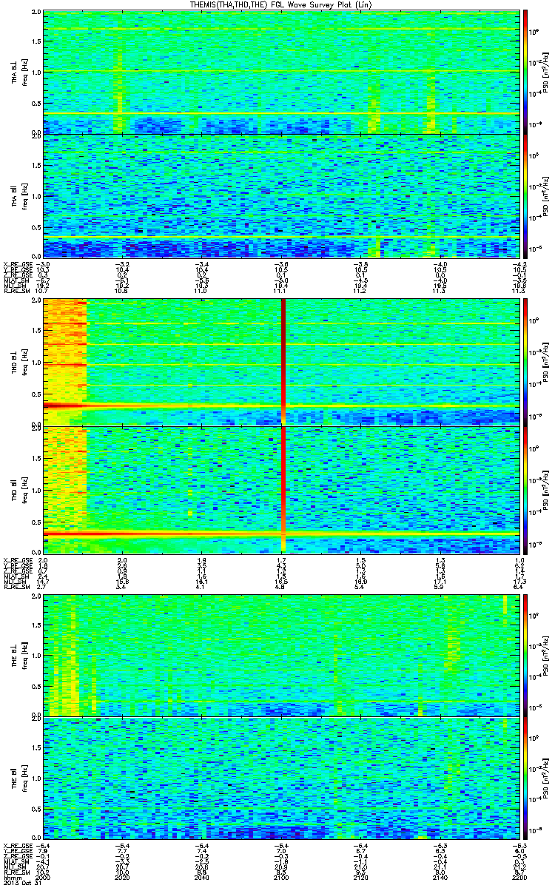Viewport: 555px width, 888px height.
Task: Click the 'THE BL freq [Hz]' axis label
Action: pos(18,654)
